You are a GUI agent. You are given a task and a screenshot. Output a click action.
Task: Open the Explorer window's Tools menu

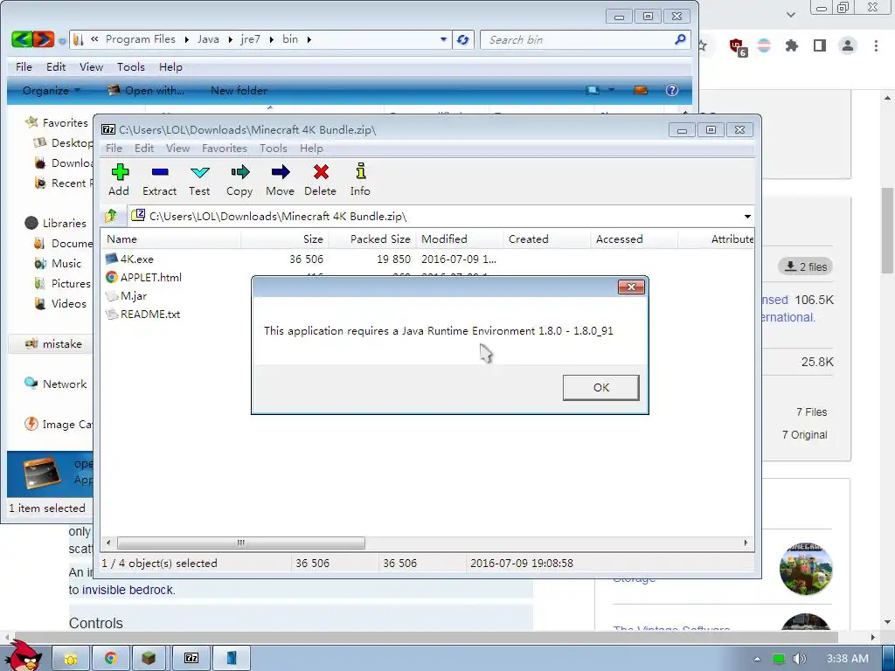(x=131, y=67)
